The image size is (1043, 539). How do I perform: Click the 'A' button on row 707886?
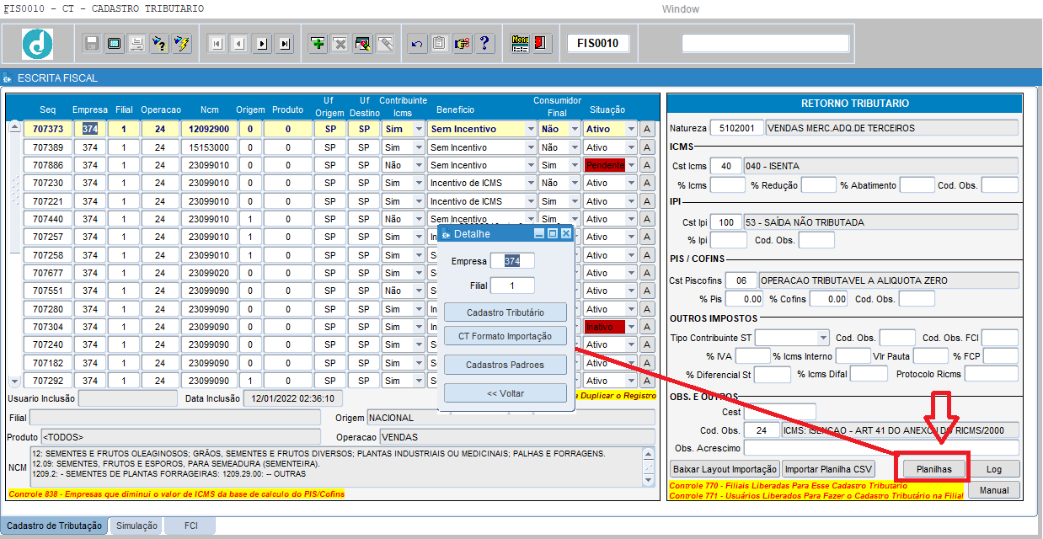click(x=647, y=165)
